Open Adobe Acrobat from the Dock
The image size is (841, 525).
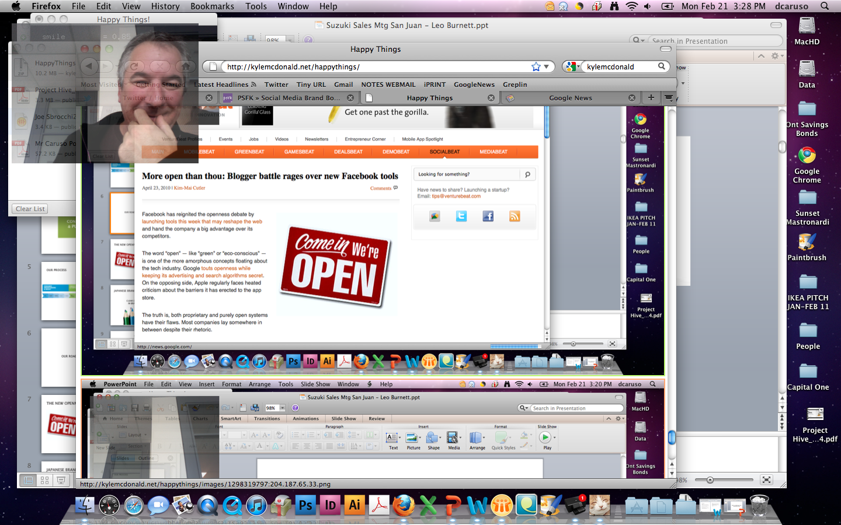(x=379, y=505)
